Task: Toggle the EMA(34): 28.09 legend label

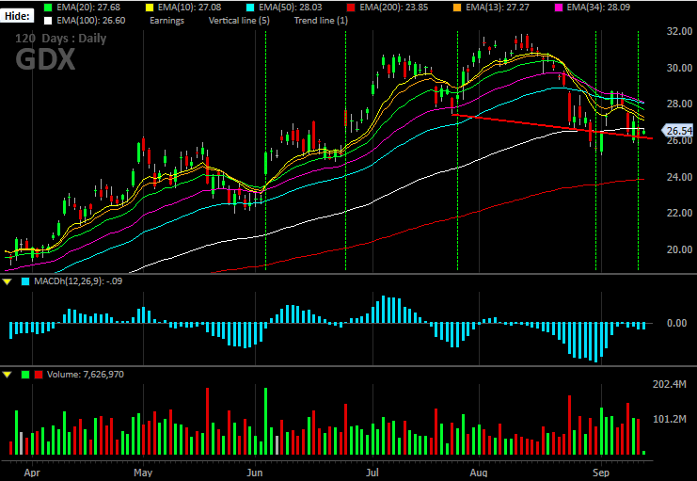Action: click(598, 8)
